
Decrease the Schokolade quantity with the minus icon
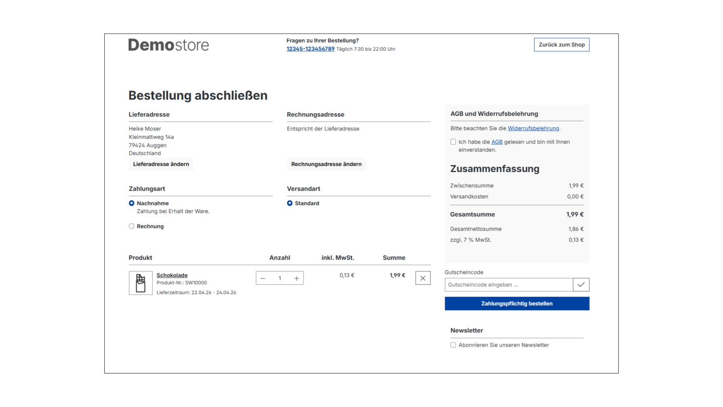click(x=263, y=278)
